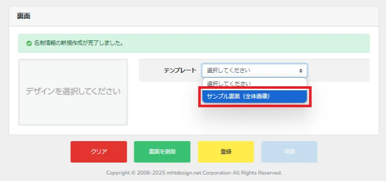Choose サンプル裏面（全体画像） from the dropdown
This screenshot has width=386, height=181.
coord(255,96)
